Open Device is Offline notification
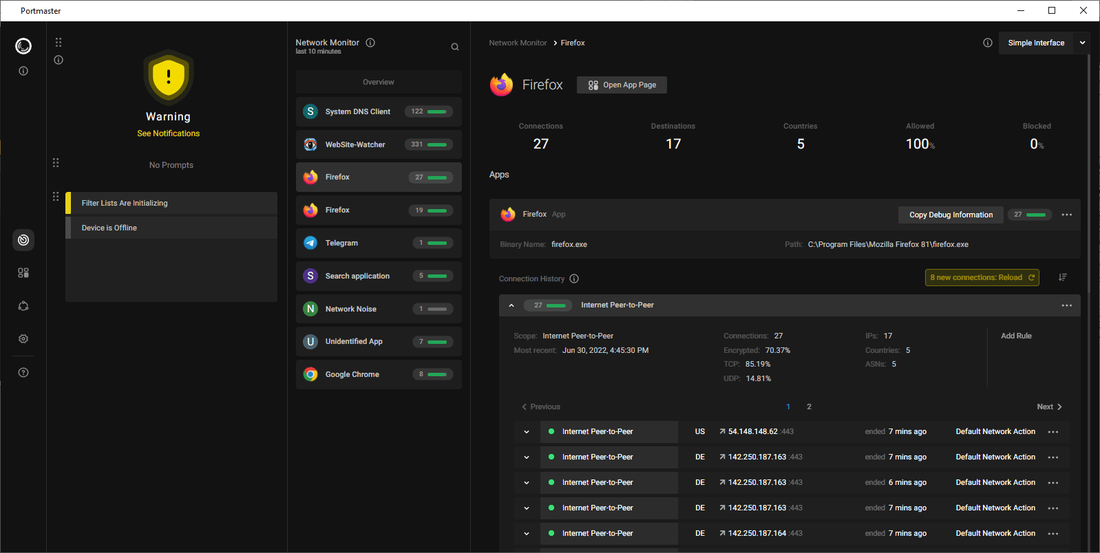The image size is (1100, 553). click(x=171, y=228)
